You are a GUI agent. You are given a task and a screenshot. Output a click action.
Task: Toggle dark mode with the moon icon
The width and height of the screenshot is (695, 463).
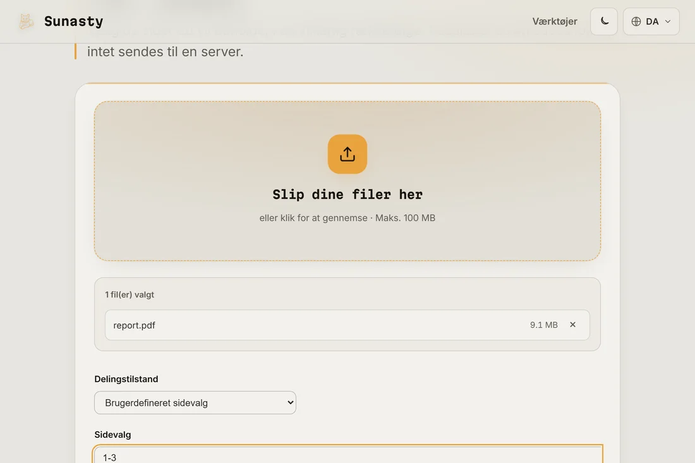coord(603,21)
